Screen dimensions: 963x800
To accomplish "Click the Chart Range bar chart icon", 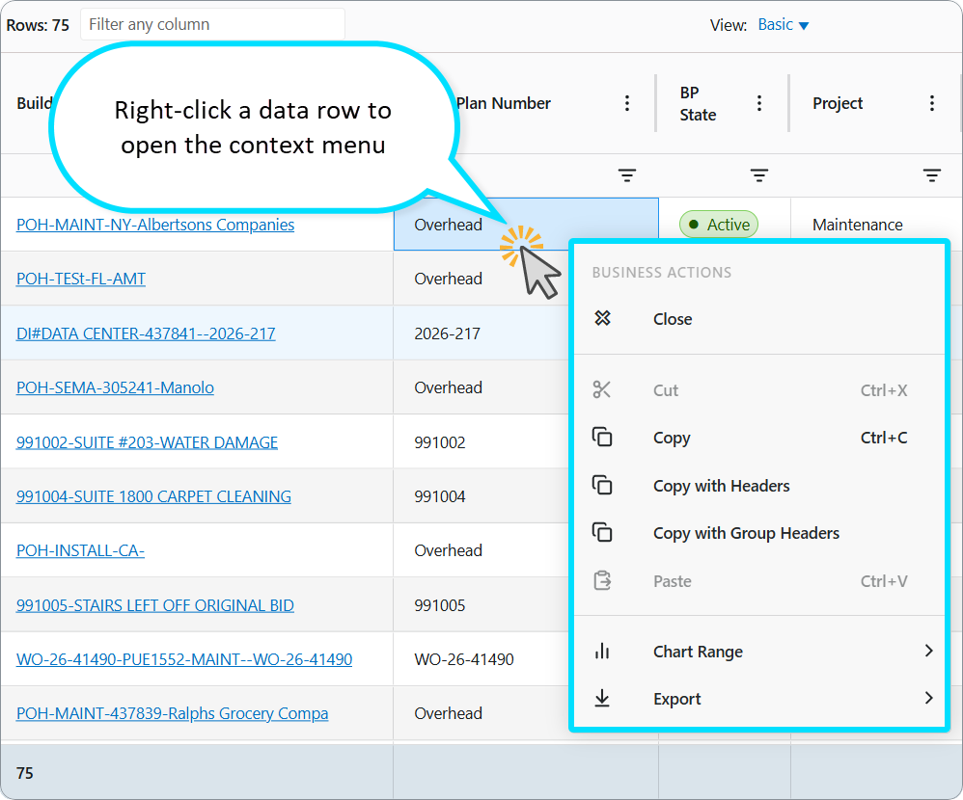I will 602,651.
